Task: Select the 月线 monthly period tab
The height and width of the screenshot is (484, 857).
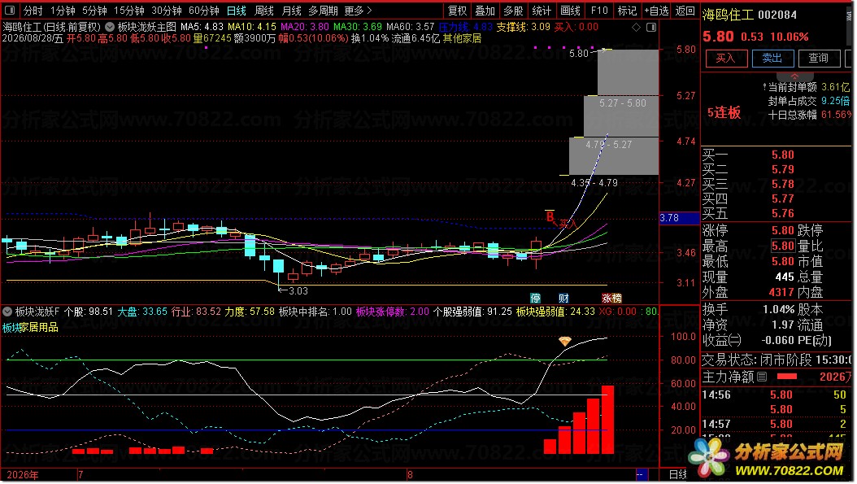Action: click(291, 11)
